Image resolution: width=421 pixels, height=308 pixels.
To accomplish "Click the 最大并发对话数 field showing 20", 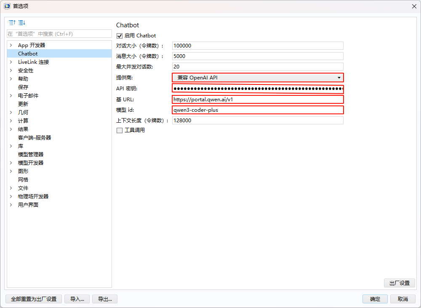I will pyautogui.click(x=258, y=66).
